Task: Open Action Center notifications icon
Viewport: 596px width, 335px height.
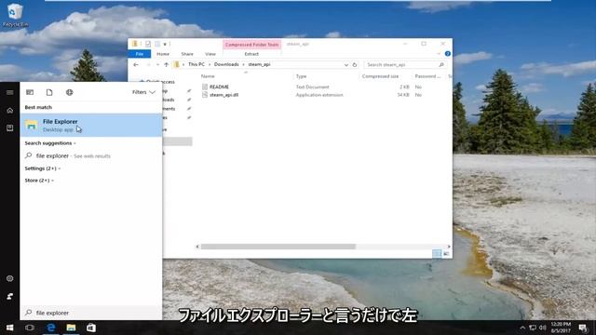Action: [x=583, y=328]
